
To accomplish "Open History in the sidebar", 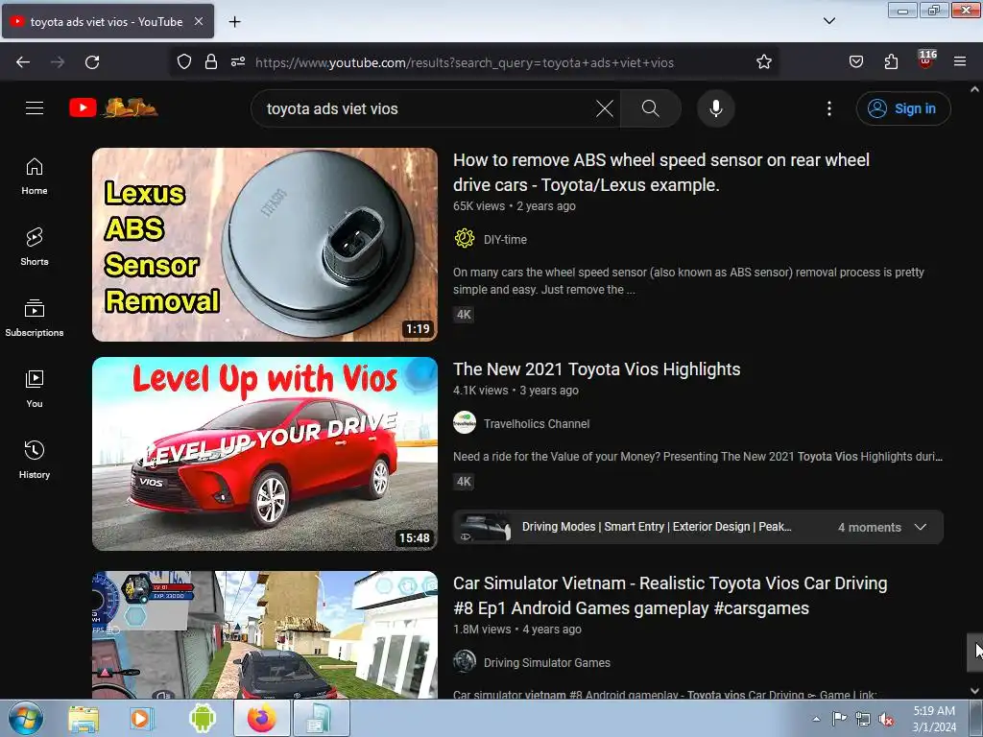I will click(x=35, y=460).
